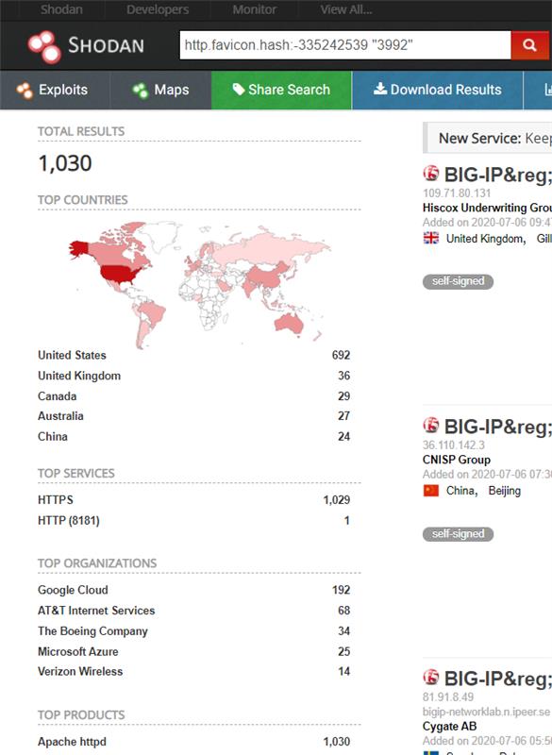Click self-signed tag under Hiscox result

pos(459,281)
